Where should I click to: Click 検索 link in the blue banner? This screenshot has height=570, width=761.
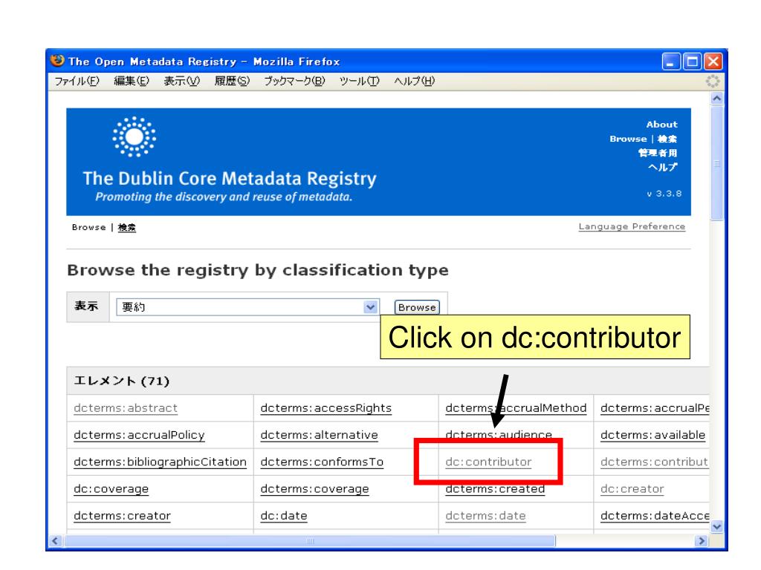click(x=667, y=139)
